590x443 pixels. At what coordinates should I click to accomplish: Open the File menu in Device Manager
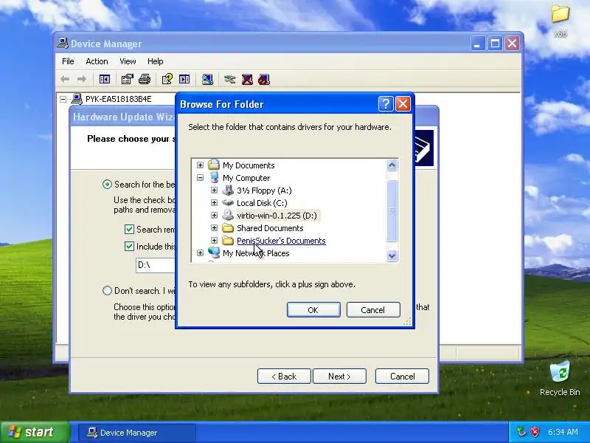tap(68, 61)
